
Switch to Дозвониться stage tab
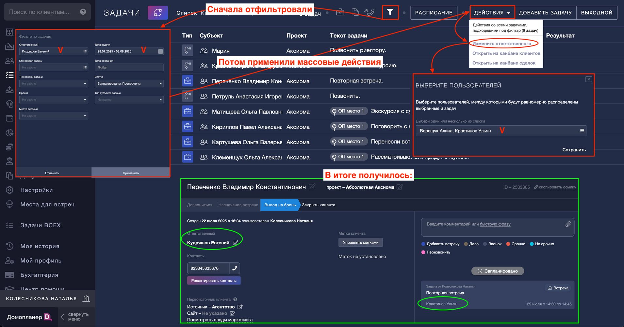click(x=200, y=205)
